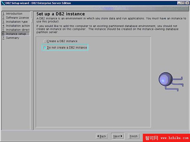Minimize the DB2 Setup wizard window
The image size is (190, 142).
[x=179, y=3]
